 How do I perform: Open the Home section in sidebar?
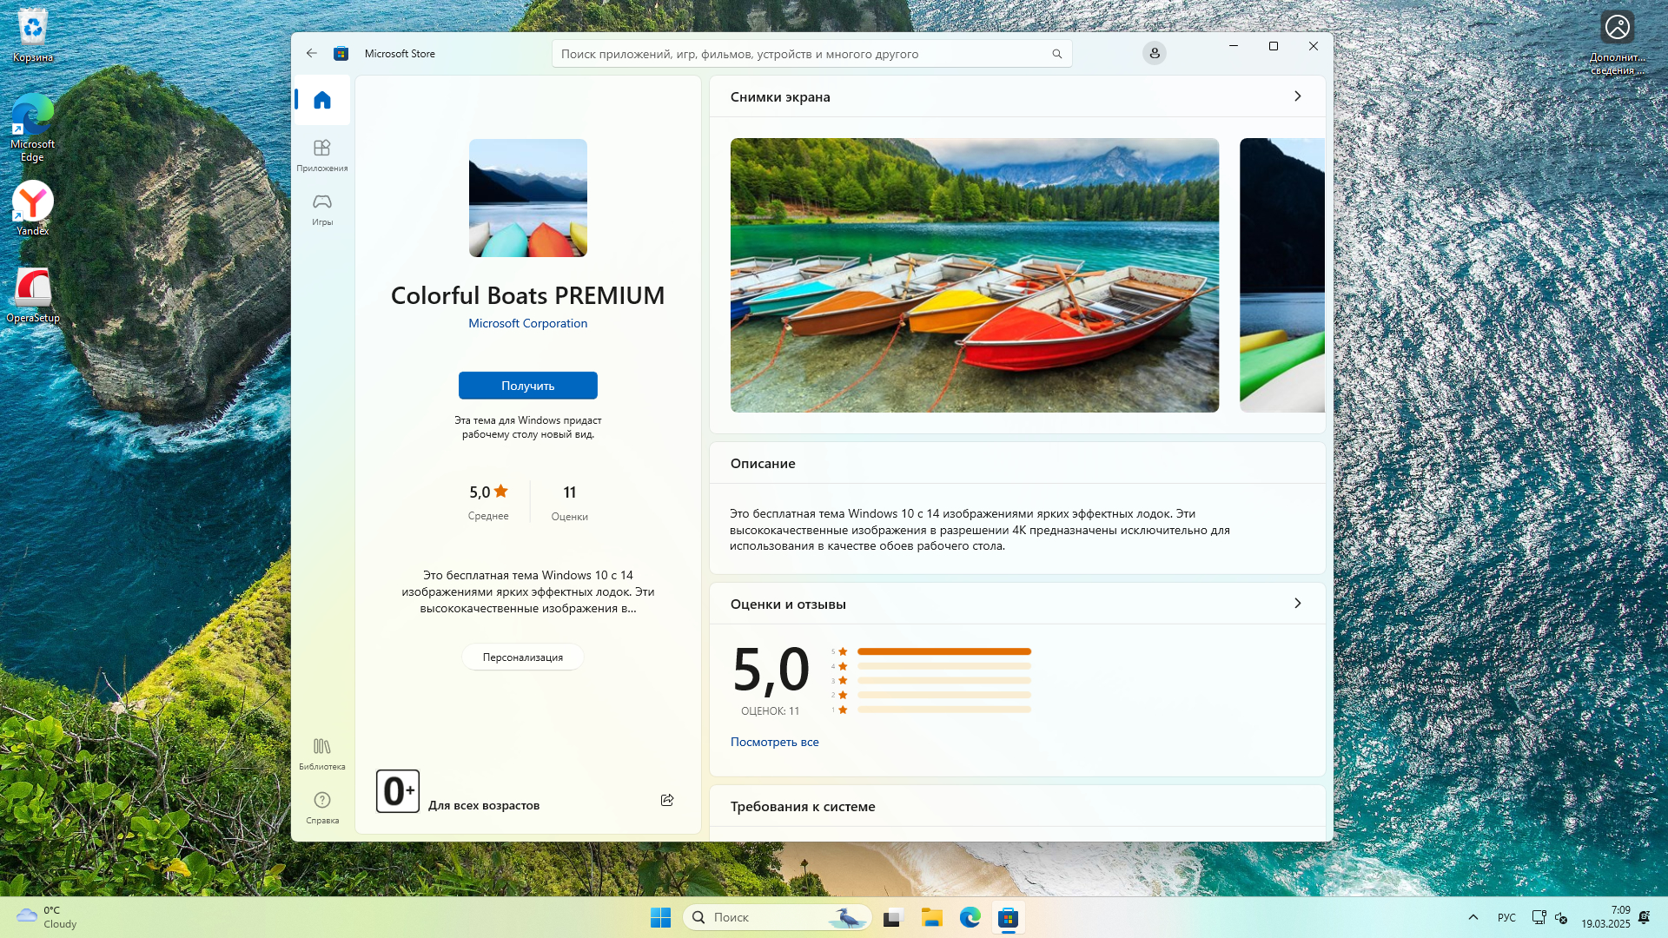pos(322,100)
